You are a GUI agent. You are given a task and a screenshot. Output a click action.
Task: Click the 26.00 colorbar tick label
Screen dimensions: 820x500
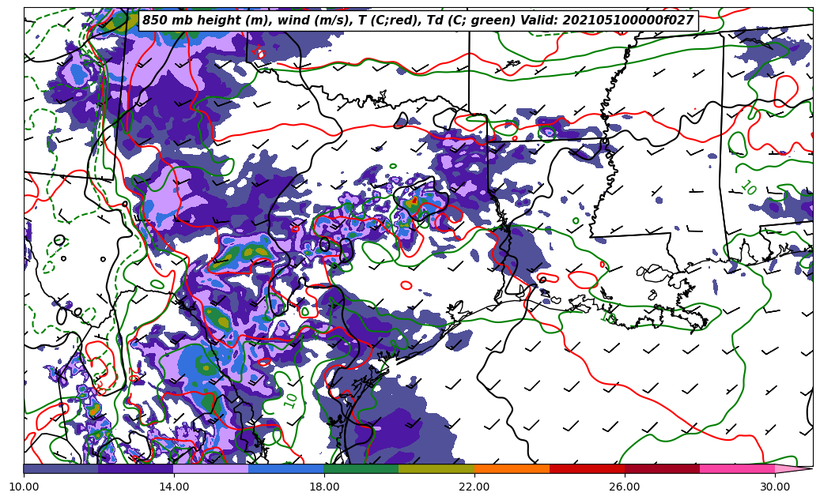pyautogui.click(x=625, y=487)
